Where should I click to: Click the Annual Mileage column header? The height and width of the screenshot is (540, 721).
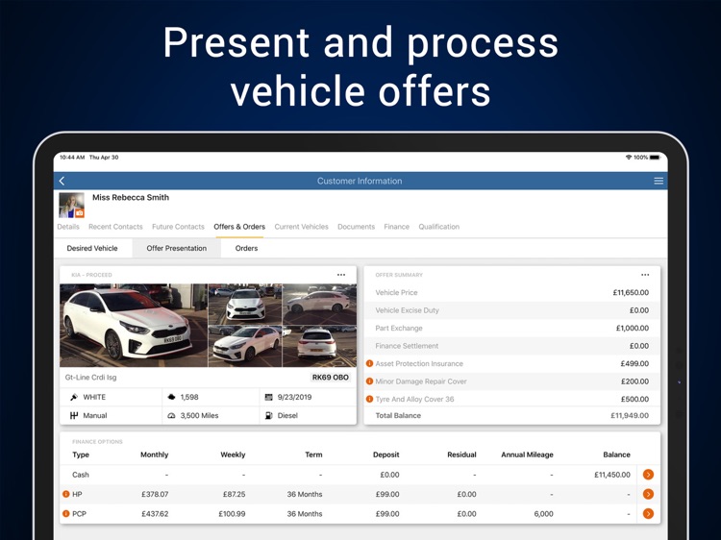pos(527,454)
